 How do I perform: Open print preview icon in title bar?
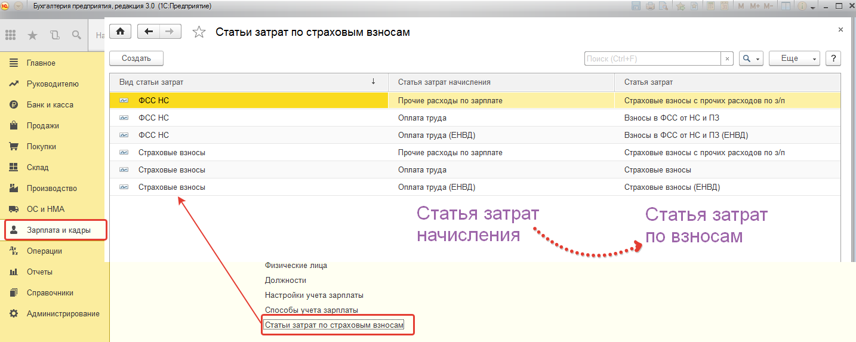point(663,6)
